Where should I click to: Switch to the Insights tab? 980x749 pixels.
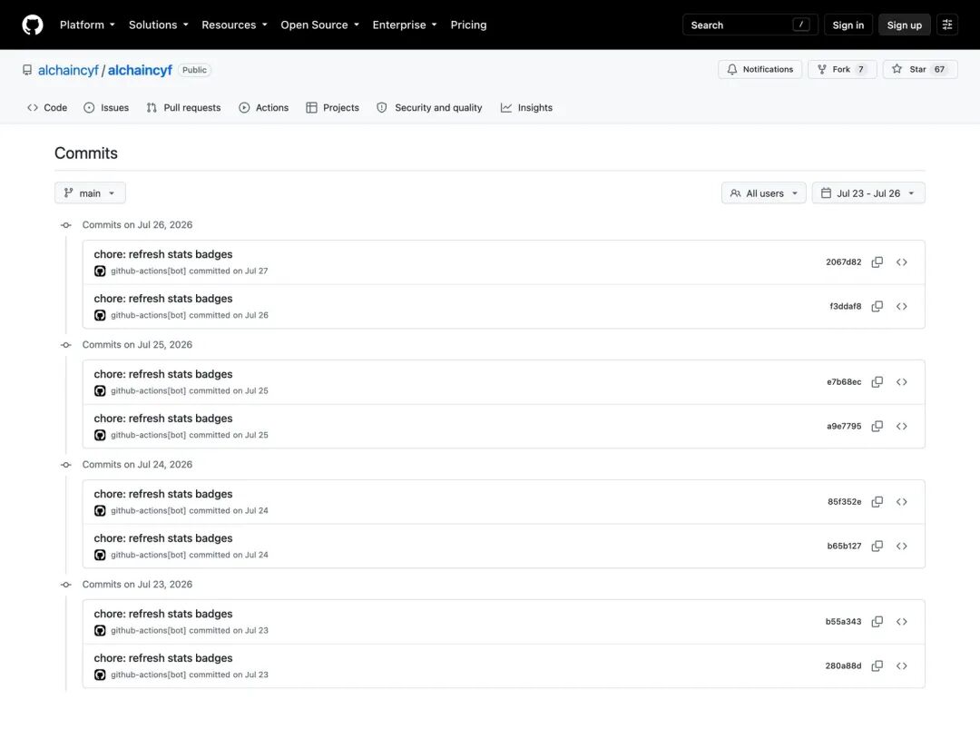[x=526, y=107]
